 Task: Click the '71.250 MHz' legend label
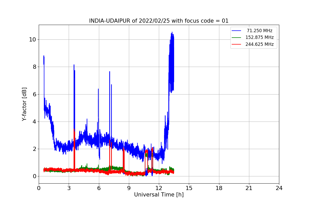259,31
